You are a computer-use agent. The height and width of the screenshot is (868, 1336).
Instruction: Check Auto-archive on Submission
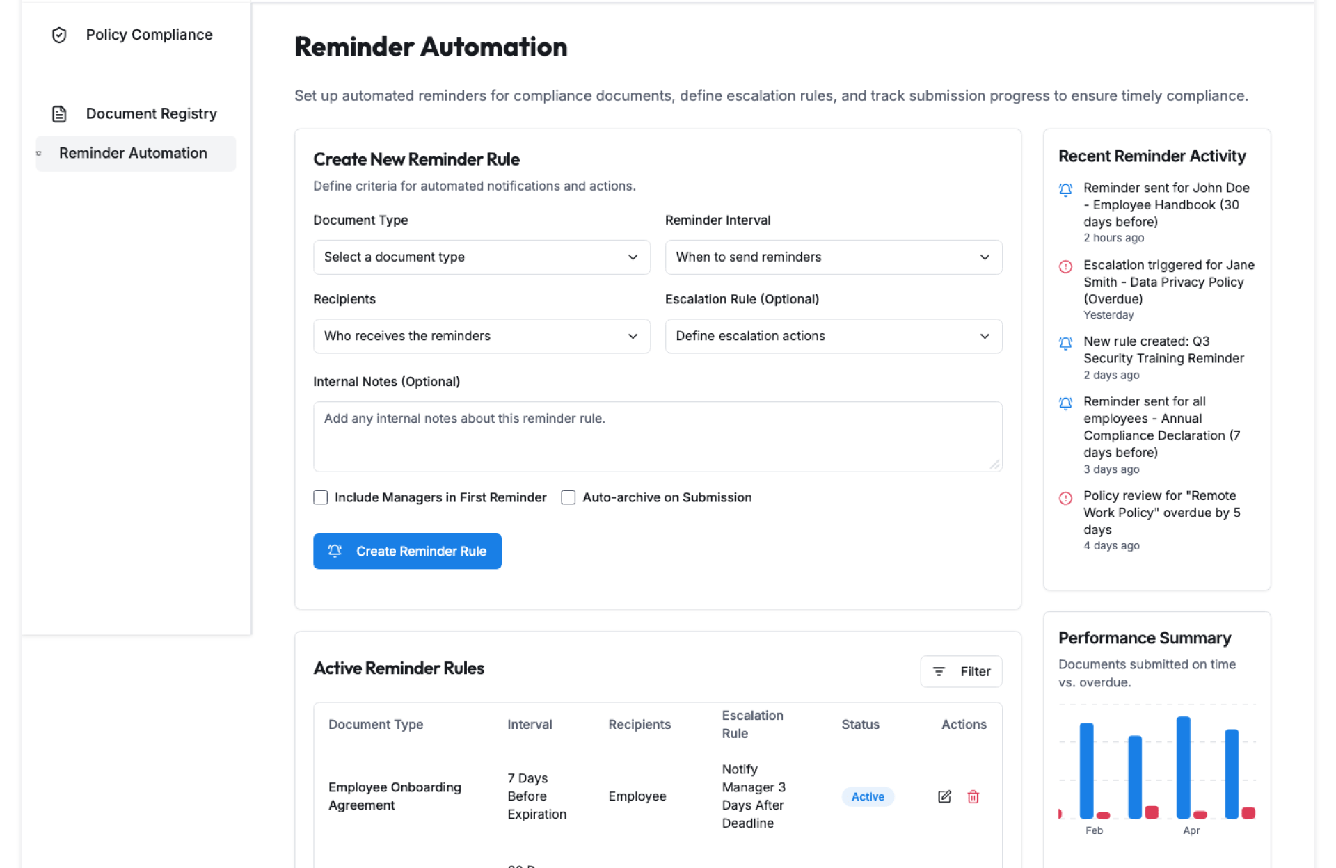(x=568, y=497)
